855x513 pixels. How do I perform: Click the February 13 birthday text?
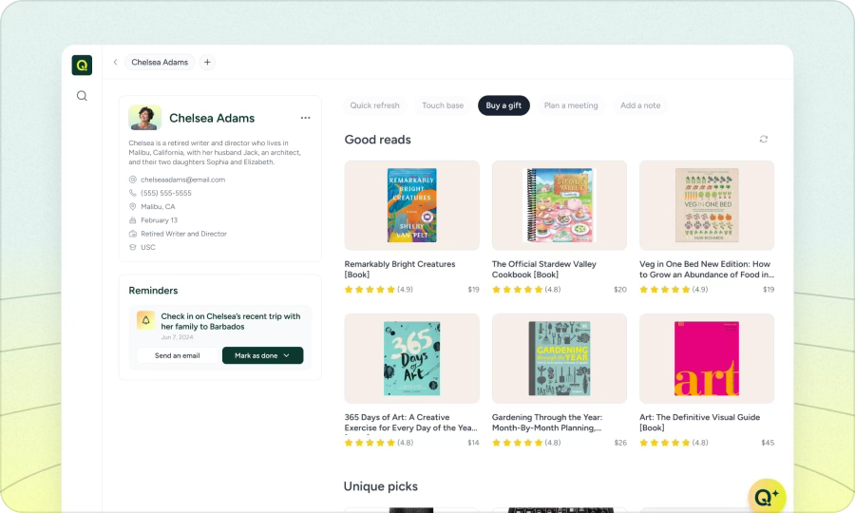(159, 220)
